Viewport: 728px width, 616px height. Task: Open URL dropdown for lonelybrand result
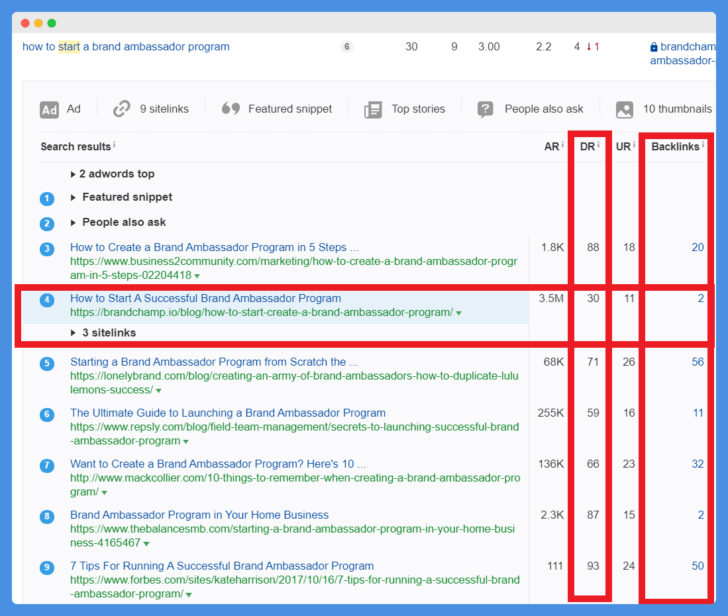coord(159,391)
